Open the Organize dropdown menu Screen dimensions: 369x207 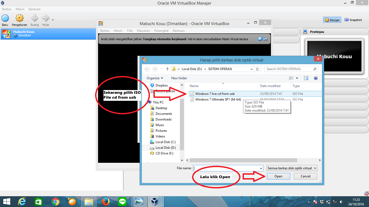pyautogui.click(x=155, y=78)
